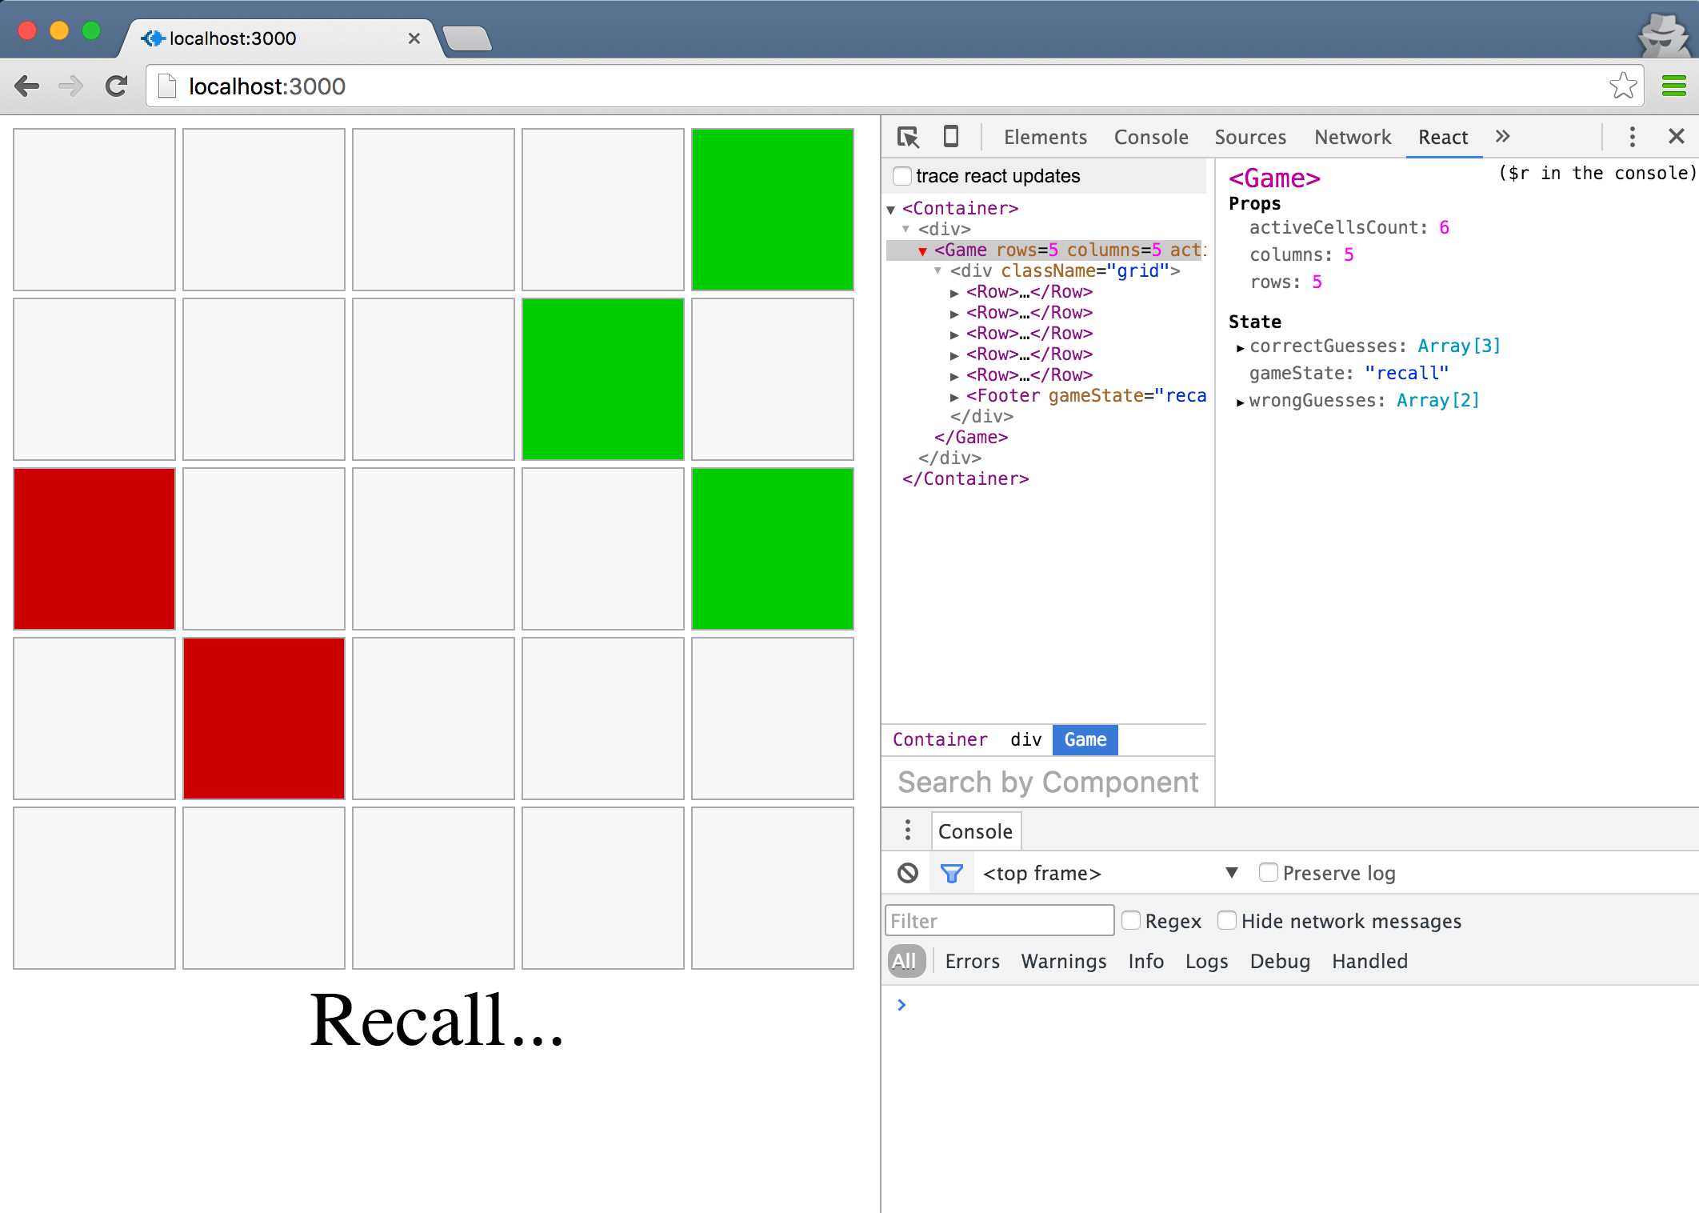Expand the Footer component node

point(954,396)
